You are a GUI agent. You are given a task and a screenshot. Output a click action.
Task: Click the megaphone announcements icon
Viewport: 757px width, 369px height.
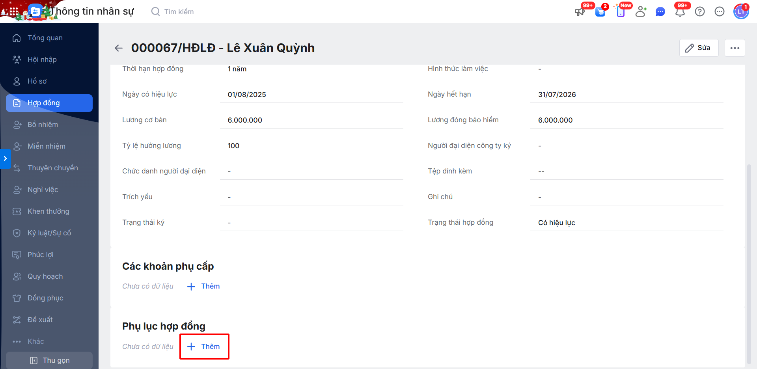click(x=580, y=12)
